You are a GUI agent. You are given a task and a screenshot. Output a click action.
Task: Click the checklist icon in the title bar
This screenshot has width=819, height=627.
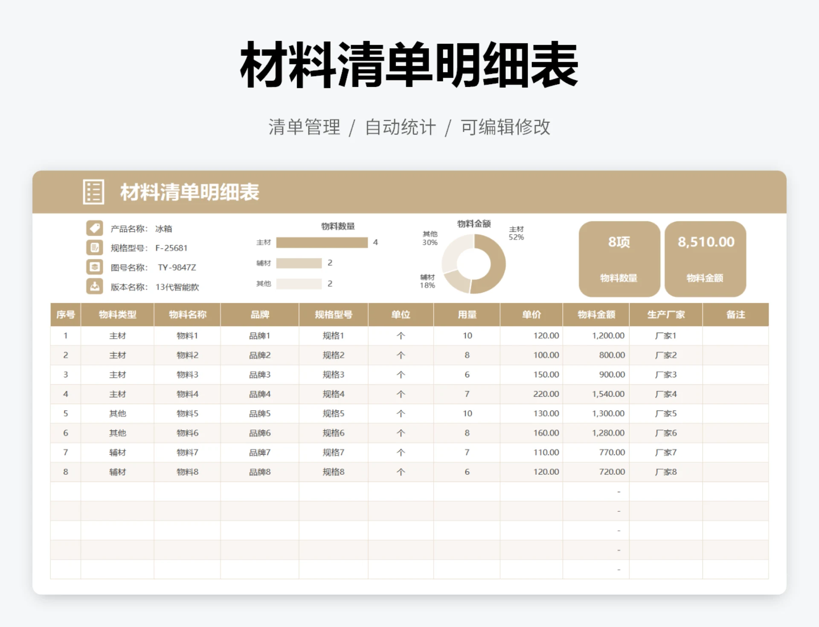pos(94,192)
